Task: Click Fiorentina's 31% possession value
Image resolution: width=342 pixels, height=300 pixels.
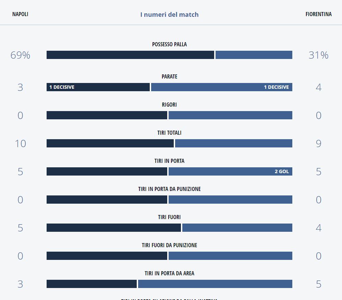Action: point(318,55)
